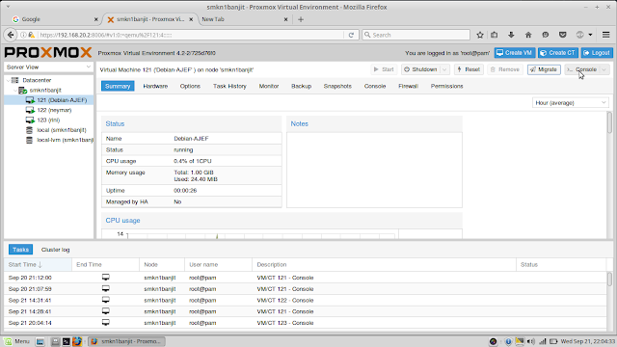Viewport: 617px width, 347px height.
Task: Click the Remove button
Action: [505, 69]
